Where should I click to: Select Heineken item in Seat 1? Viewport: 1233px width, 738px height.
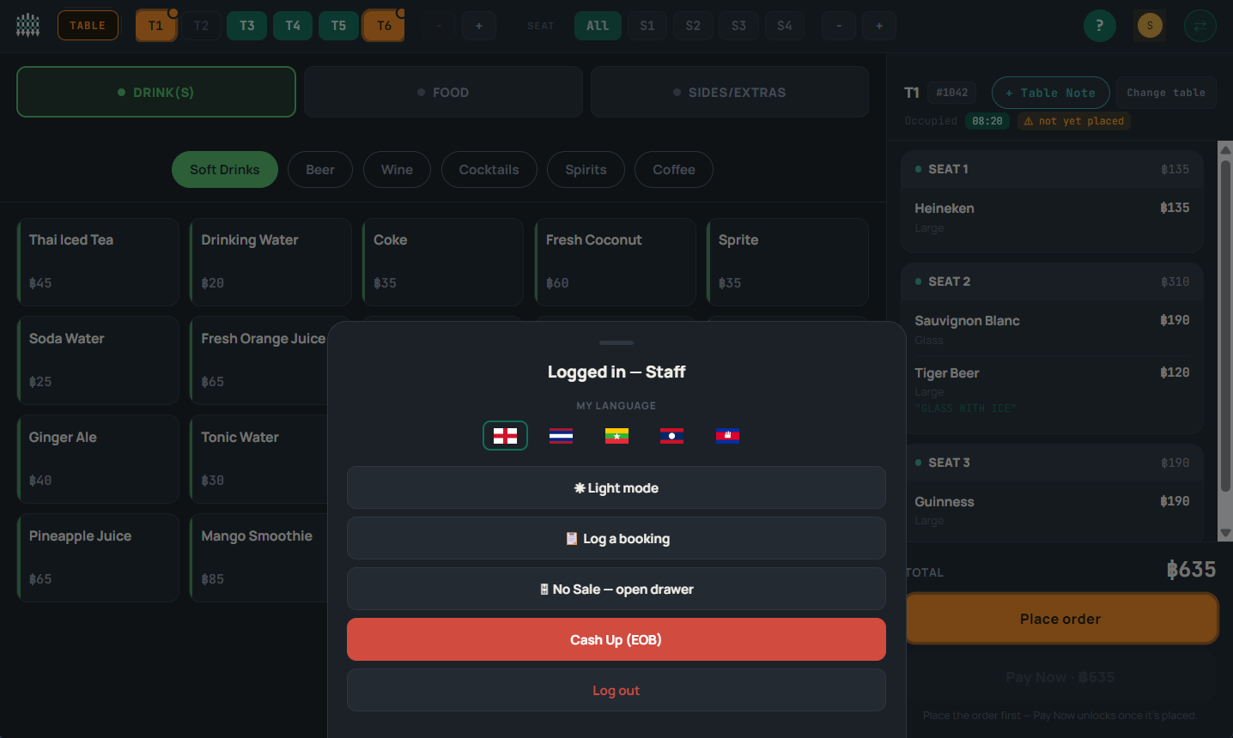coord(1052,217)
